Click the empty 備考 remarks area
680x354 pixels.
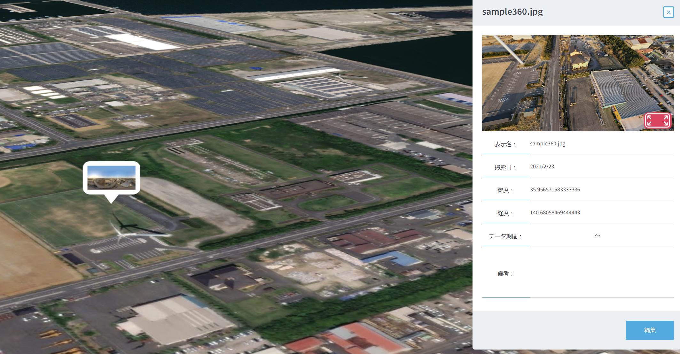[x=601, y=273]
